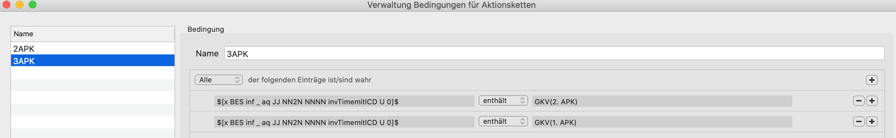Viewport: 896px width, 138px height.
Task: Close the Verwaltung Bedingungen window
Action: pyautogui.click(x=6, y=5)
